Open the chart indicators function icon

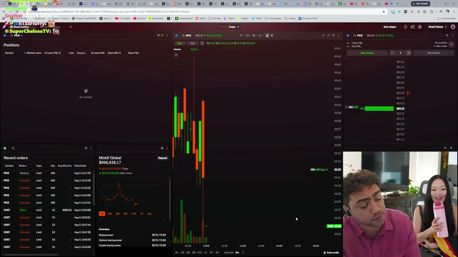pos(323,35)
